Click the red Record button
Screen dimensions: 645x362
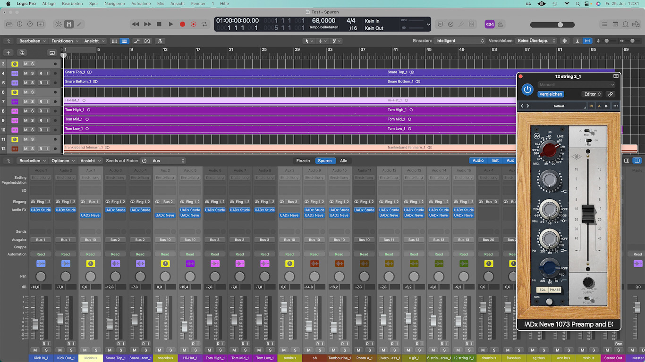[182, 24]
